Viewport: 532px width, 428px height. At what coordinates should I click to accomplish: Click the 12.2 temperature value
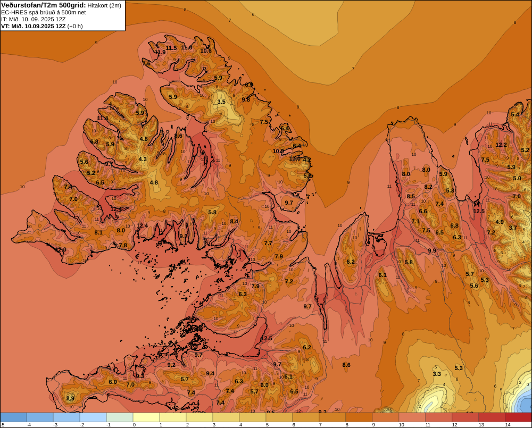501,145
